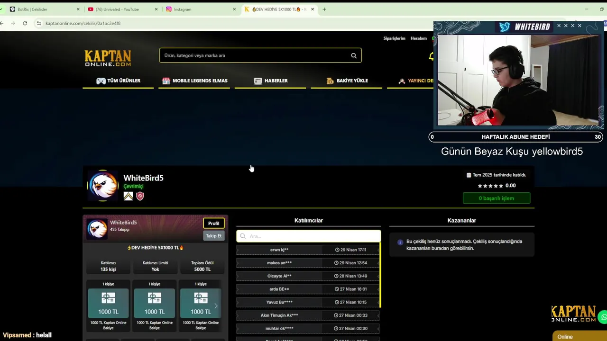Click the '29 Nisan 17:11' timestamp
The height and width of the screenshot is (341, 607).
tap(350, 250)
